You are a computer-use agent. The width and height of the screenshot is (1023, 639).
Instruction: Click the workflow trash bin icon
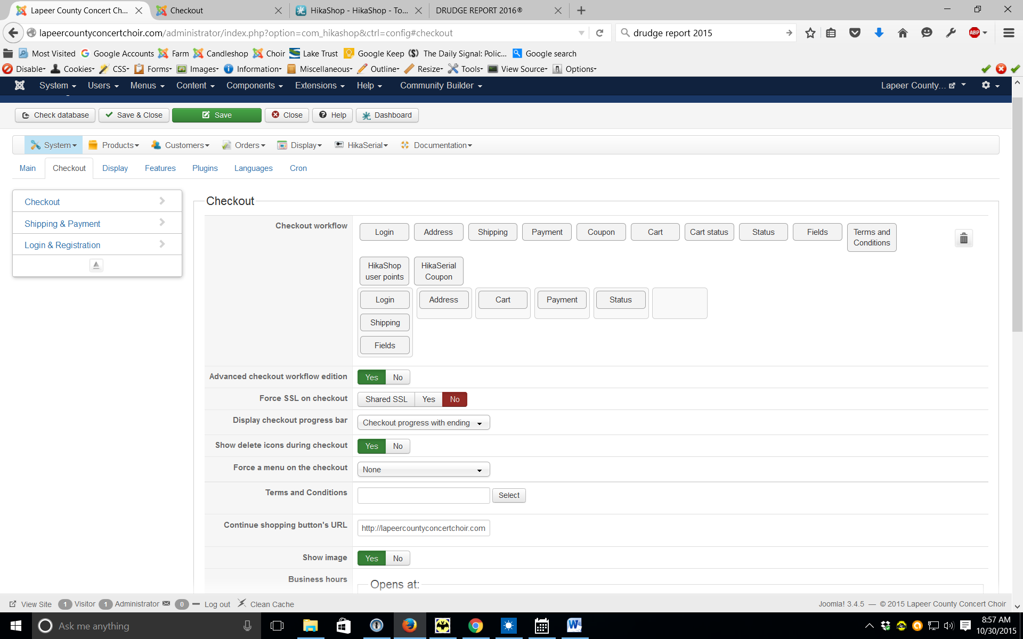pyautogui.click(x=963, y=238)
